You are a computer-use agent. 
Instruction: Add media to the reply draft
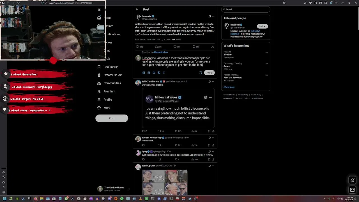point(144,73)
